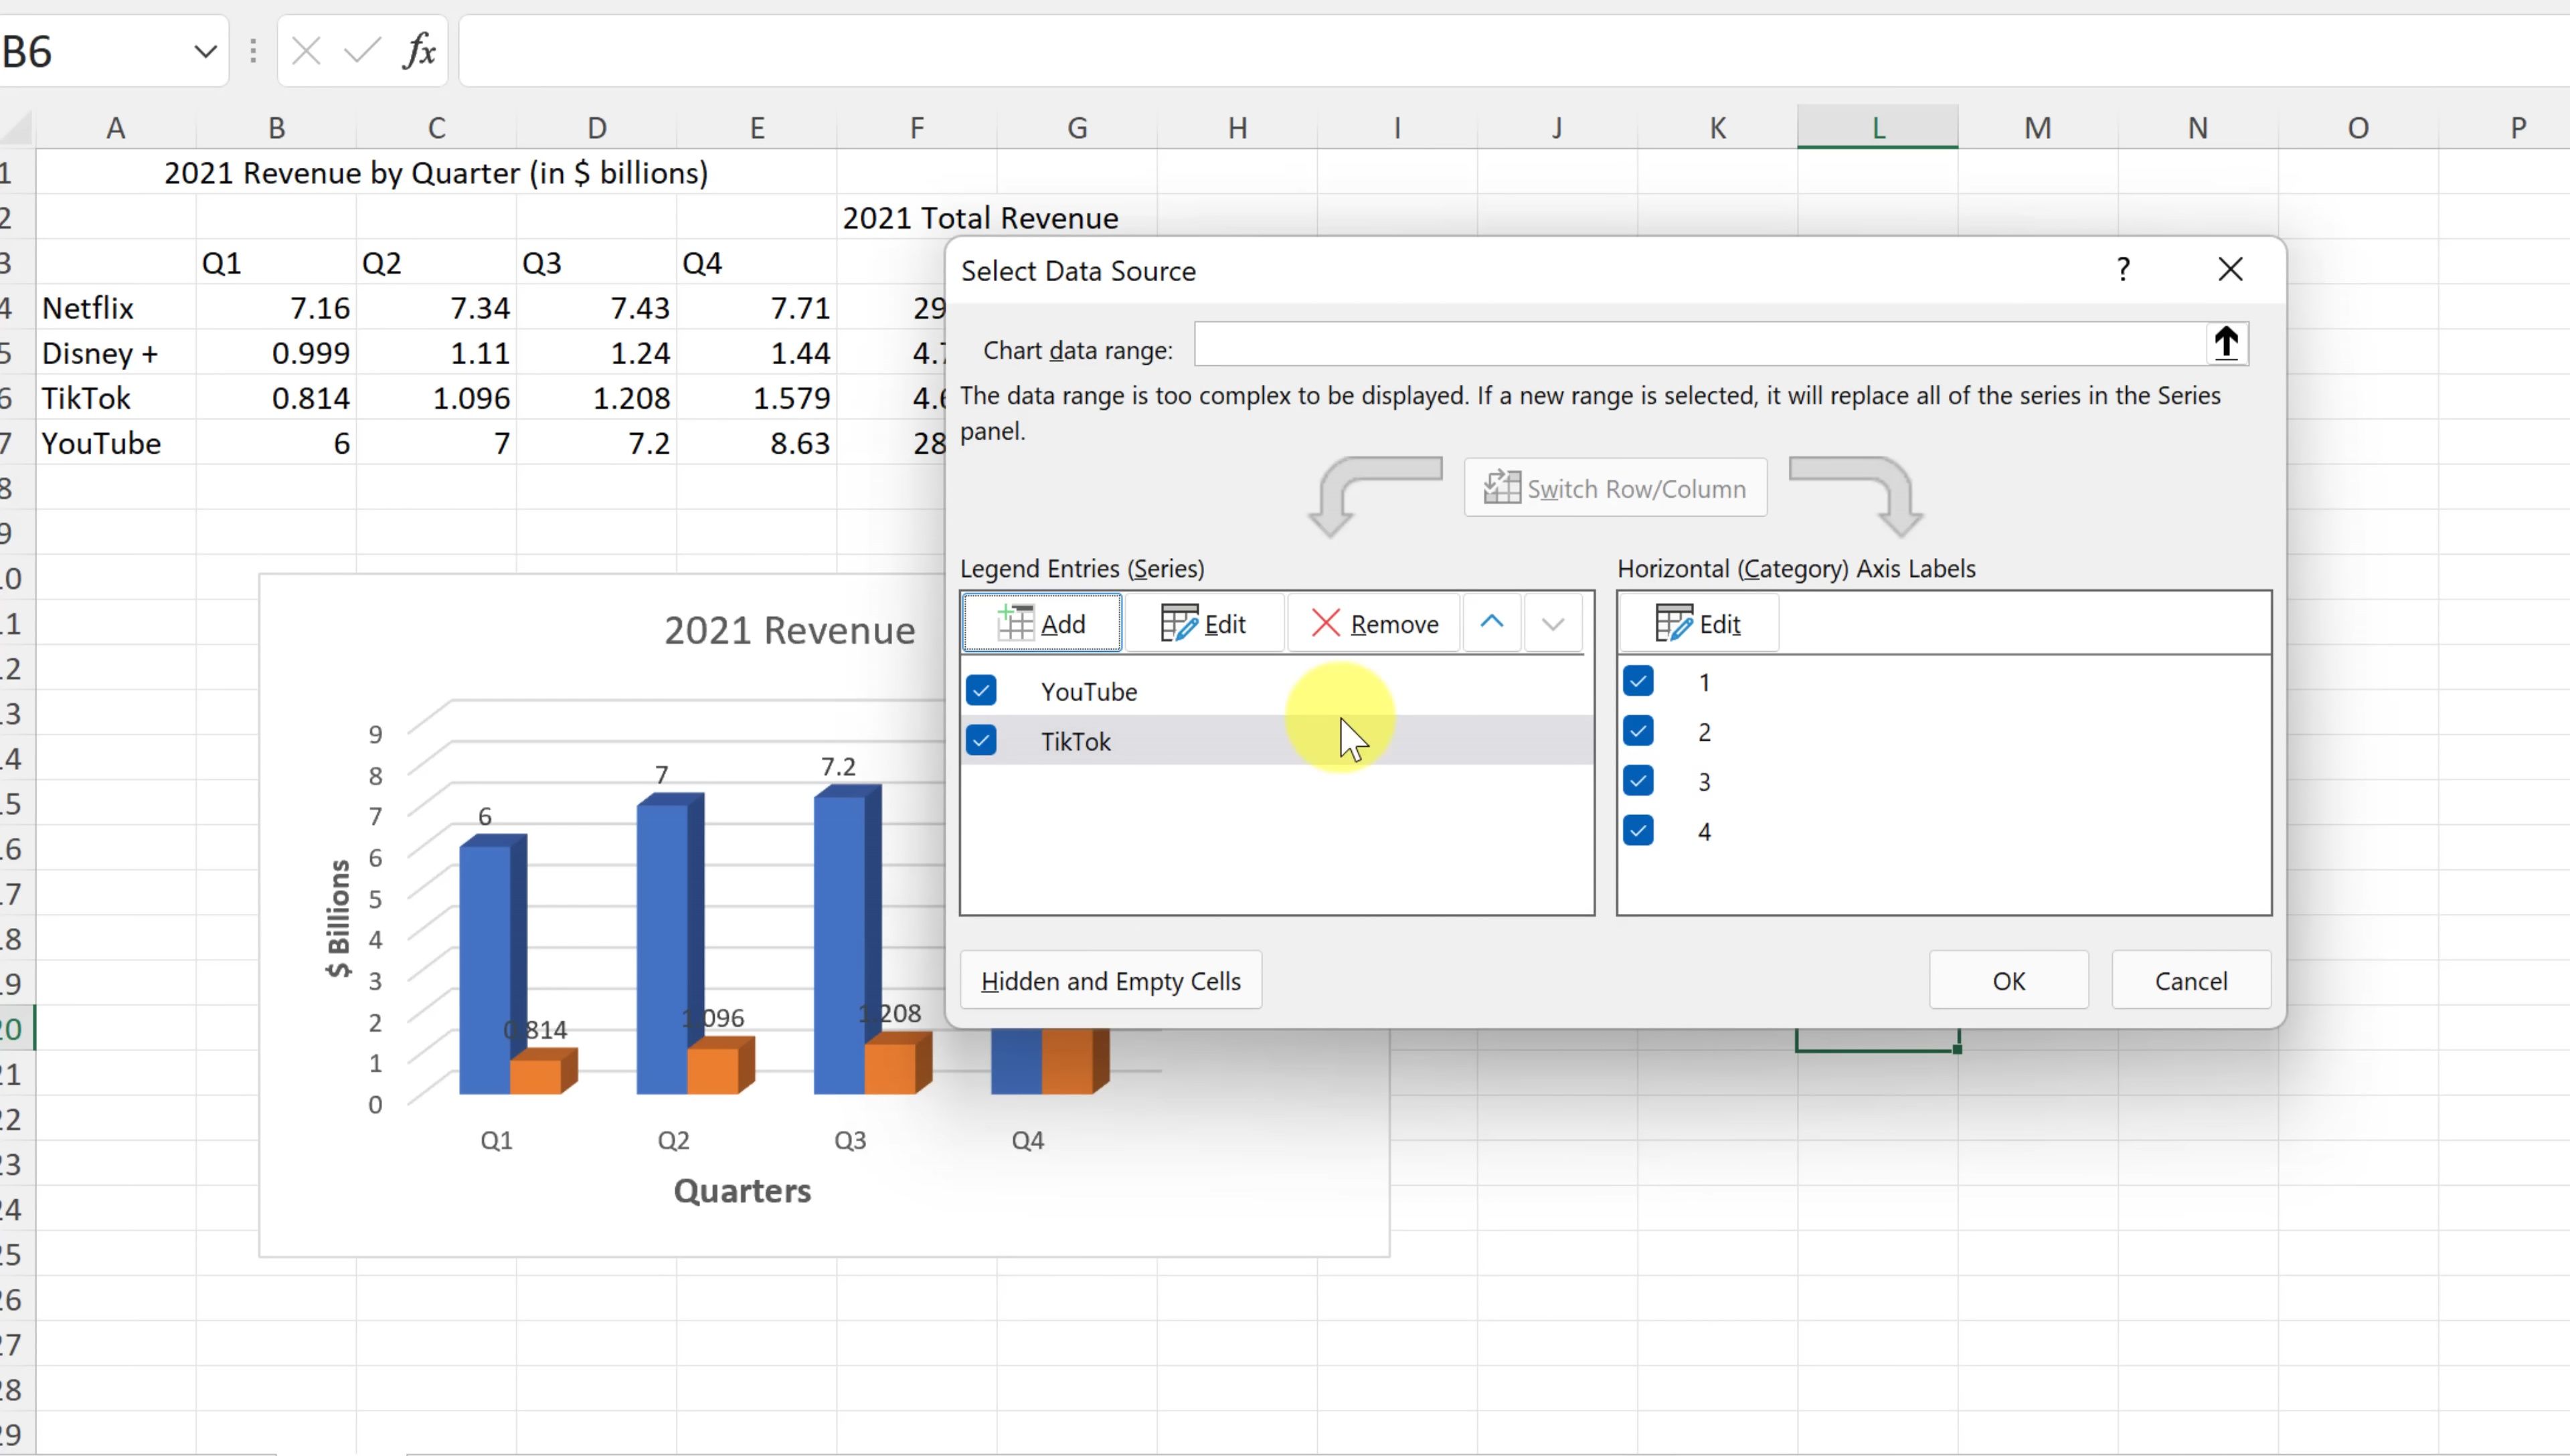Confirm dialog with OK button
The height and width of the screenshot is (1456, 2570).
coord(2008,981)
